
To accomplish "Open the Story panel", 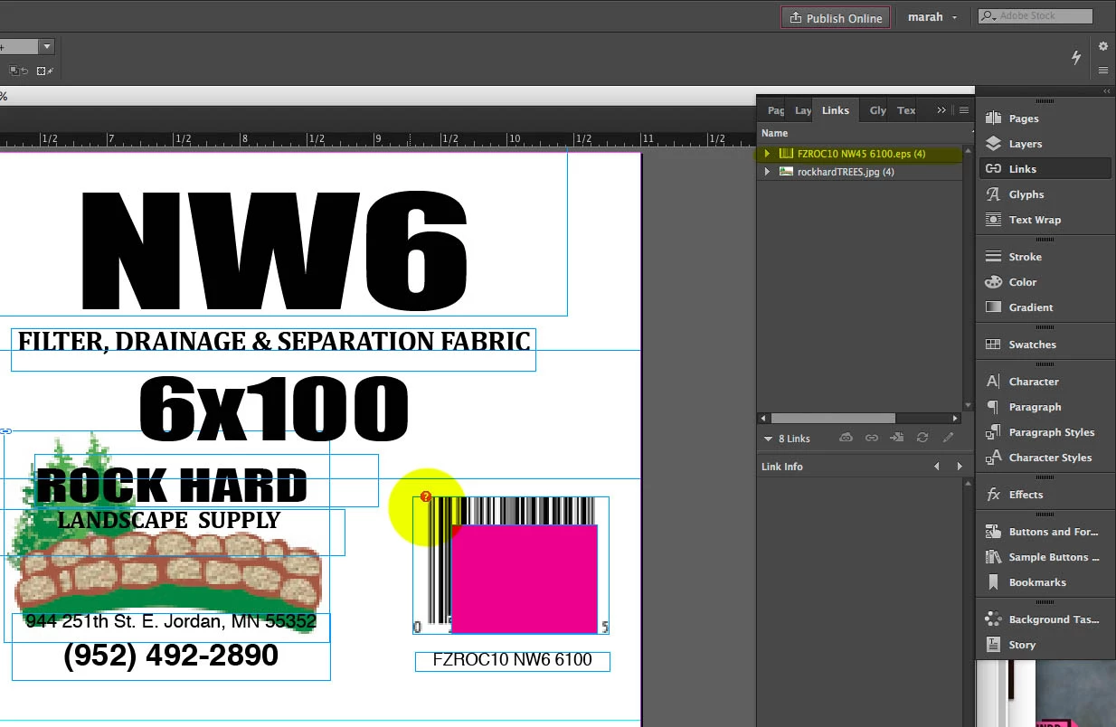I will [1045, 645].
